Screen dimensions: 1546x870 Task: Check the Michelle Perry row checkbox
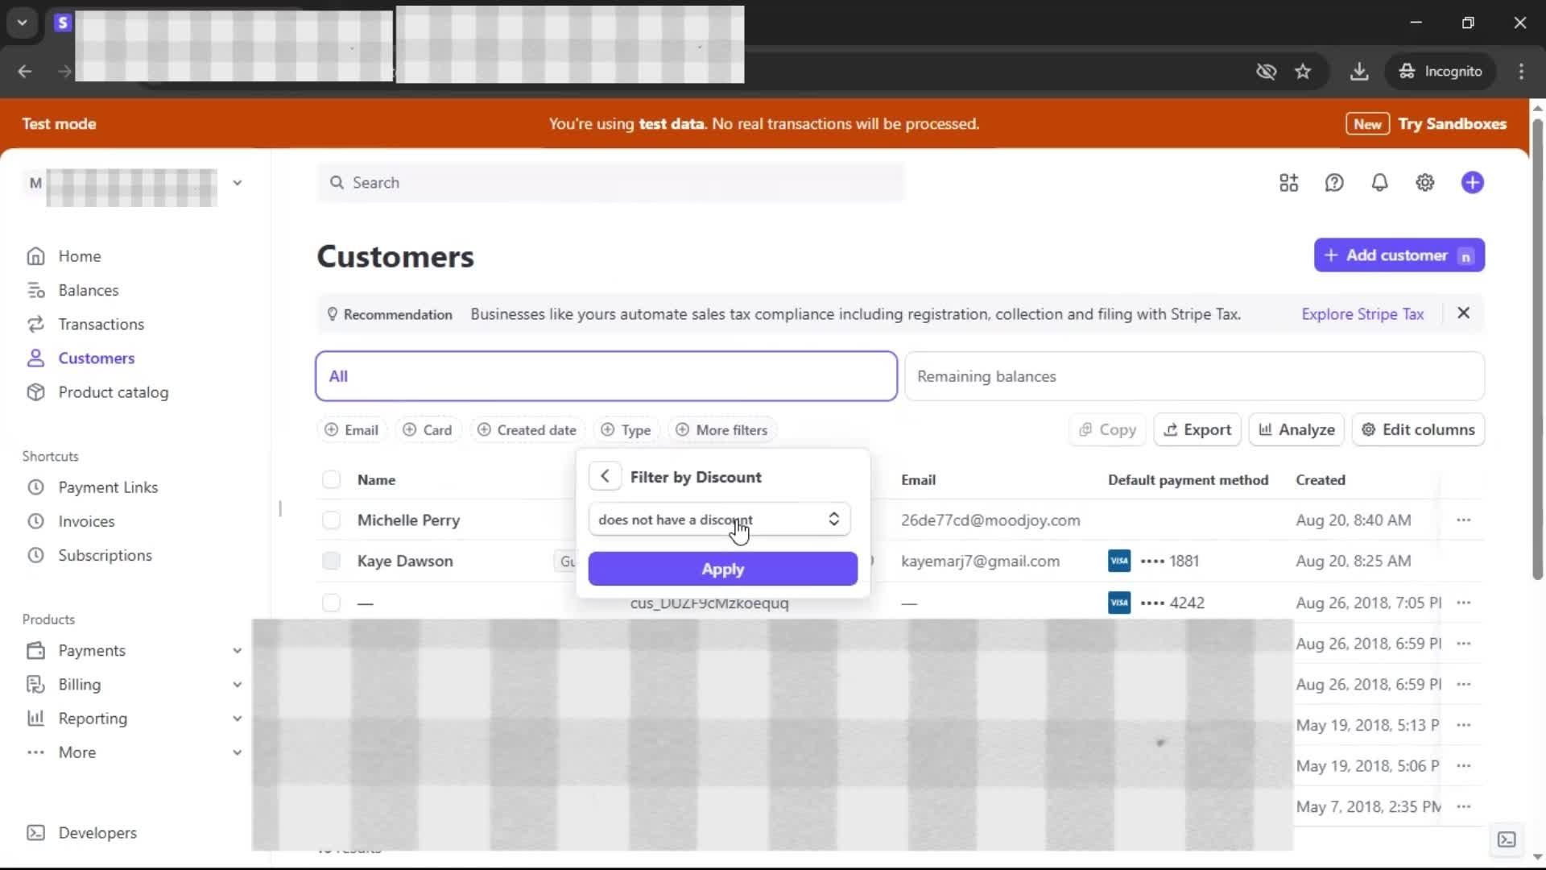click(x=331, y=520)
